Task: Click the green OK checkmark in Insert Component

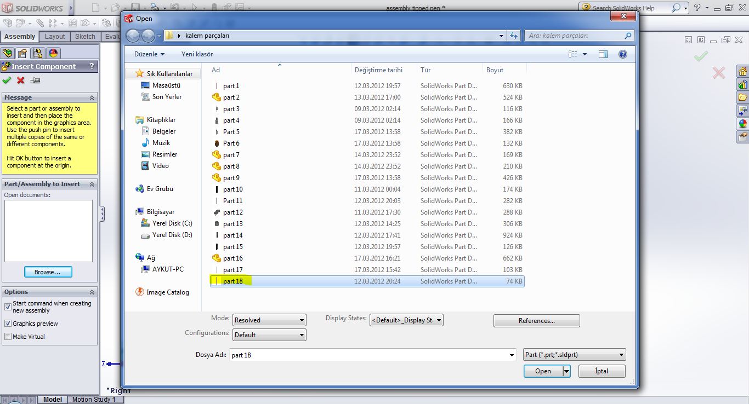Action: [x=7, y=80]
